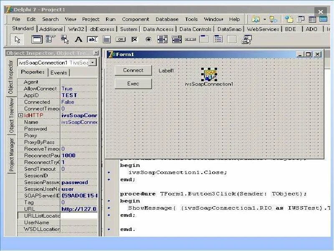Image resolution: width=334 pixels, height=251 pixels.
Task: Switch to the Project Manager side tab
Action: 12,155
